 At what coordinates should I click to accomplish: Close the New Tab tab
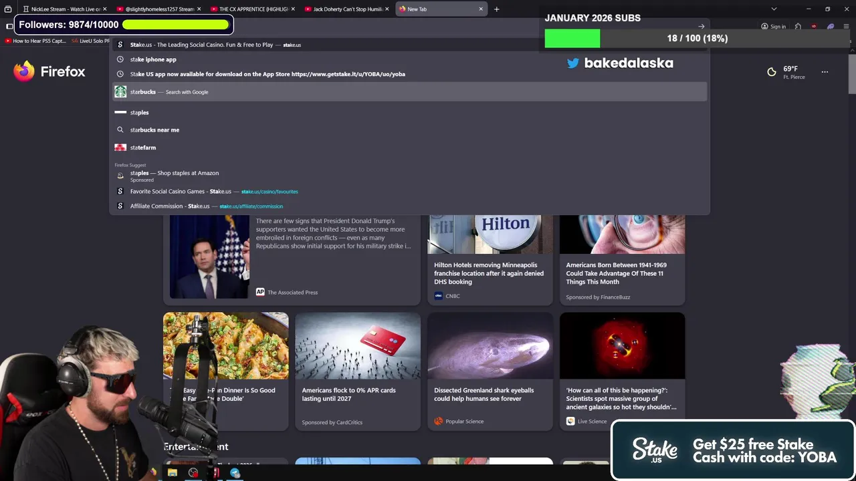480,9
